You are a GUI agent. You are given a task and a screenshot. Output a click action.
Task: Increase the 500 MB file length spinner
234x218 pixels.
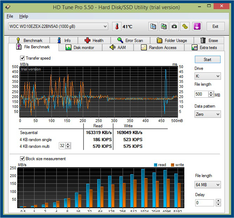(x=211, y=93)
